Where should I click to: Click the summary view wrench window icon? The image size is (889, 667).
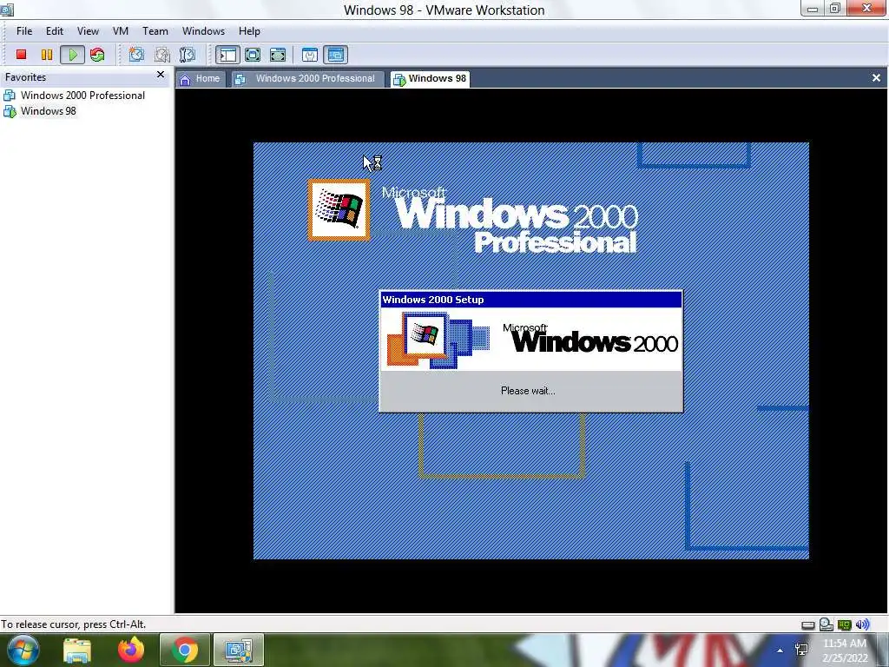pyautogui.click(x=310, y=55)
